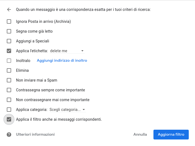
Task: Check the Aggiungi a Speciali box
Action: [9, 41]
